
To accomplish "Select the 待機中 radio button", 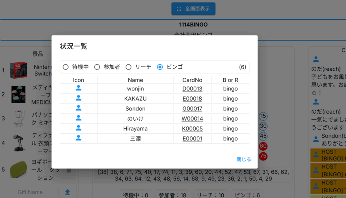I will (x=66, y=67).
